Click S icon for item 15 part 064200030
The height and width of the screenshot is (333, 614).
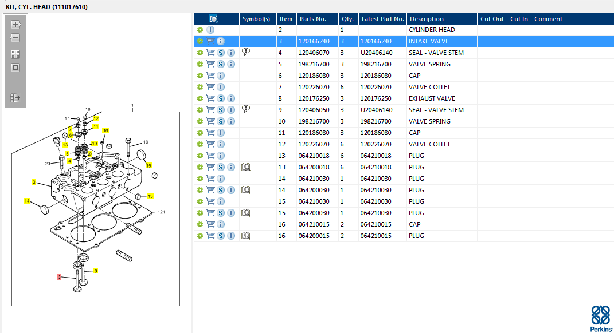point(221,213)
